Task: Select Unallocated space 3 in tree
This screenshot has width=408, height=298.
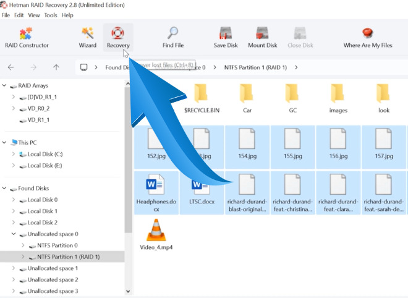Action: pyautogui.click(x=53, y=291)
